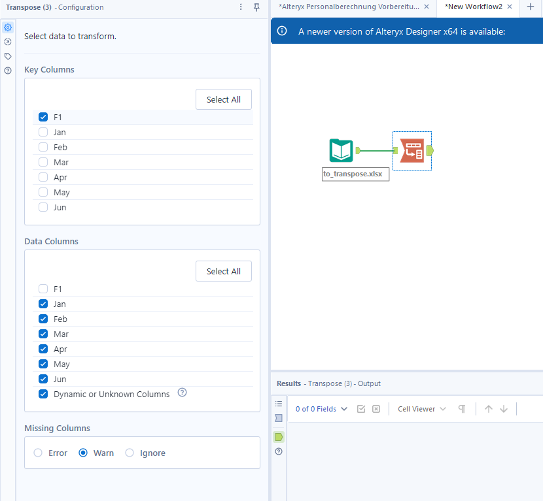Check Apr in Key Columns

[x=43, y=178]
